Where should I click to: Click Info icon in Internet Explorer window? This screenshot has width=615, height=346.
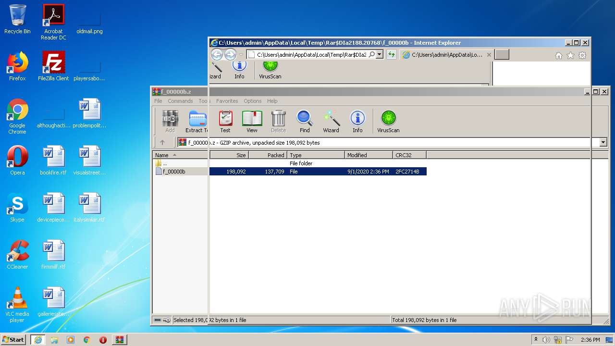pos(239,70)
